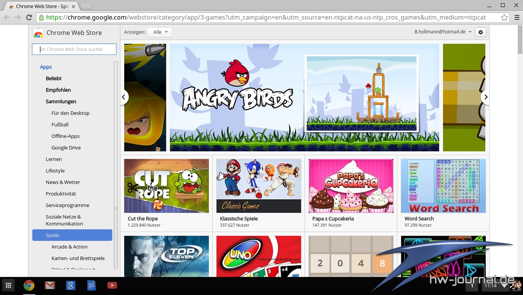Go to the Produktivität category
The image size is (523, 295).
click(x=60, y=194)
